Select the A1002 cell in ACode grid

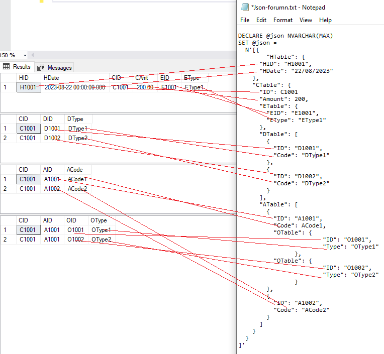[52, 189]
